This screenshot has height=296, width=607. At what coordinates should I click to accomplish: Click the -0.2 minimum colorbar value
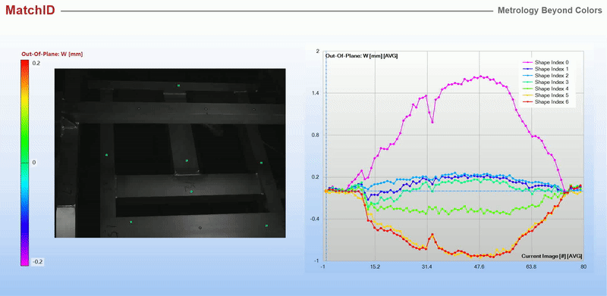pos(37,262)
